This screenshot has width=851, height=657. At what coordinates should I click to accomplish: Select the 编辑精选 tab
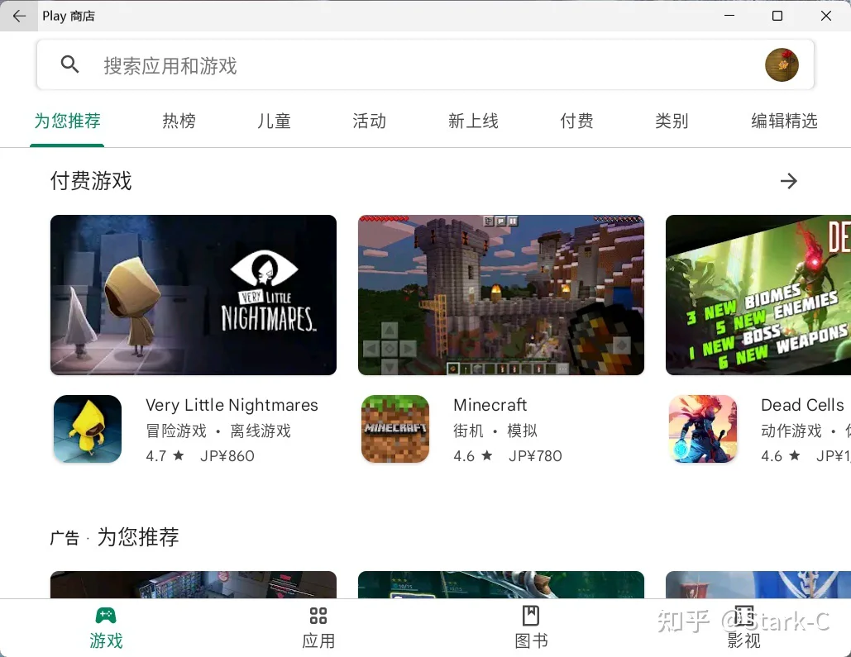[784, 121]
